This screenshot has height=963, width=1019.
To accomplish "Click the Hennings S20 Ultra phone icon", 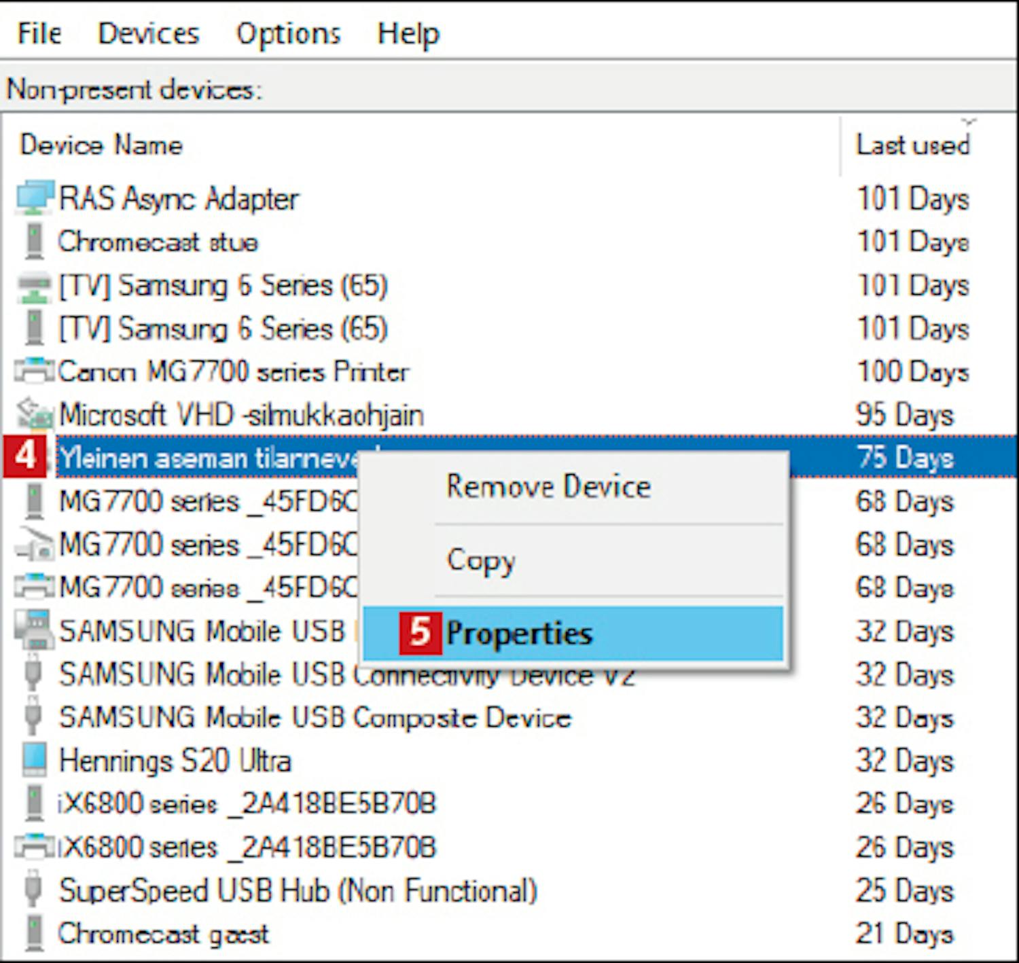I will point(33,760).
